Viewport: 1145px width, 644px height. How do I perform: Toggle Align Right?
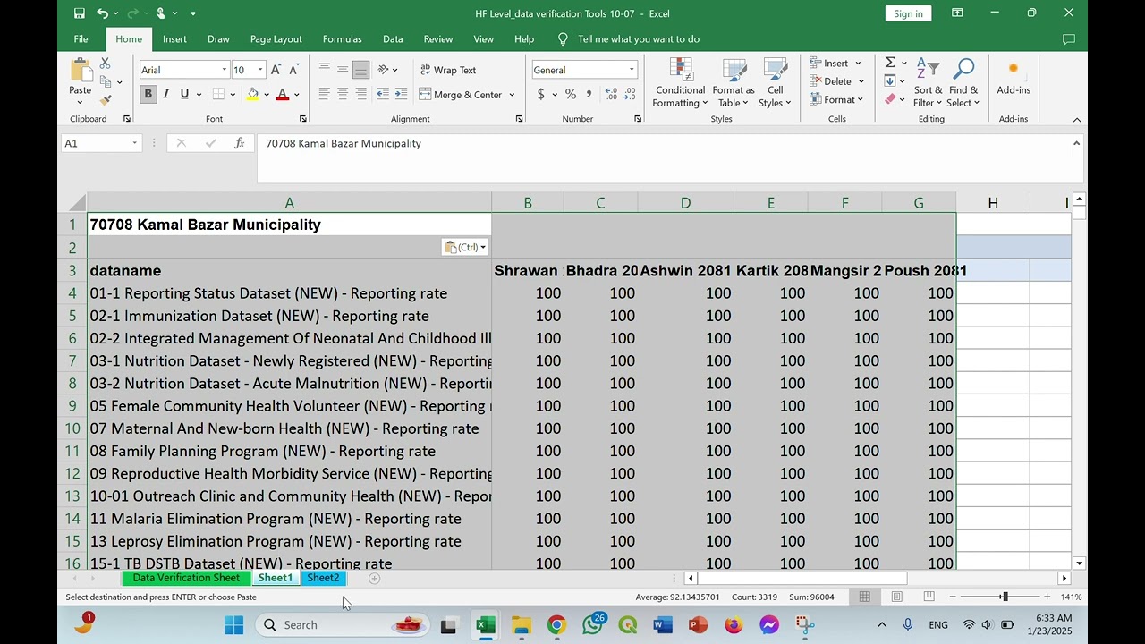361,94
